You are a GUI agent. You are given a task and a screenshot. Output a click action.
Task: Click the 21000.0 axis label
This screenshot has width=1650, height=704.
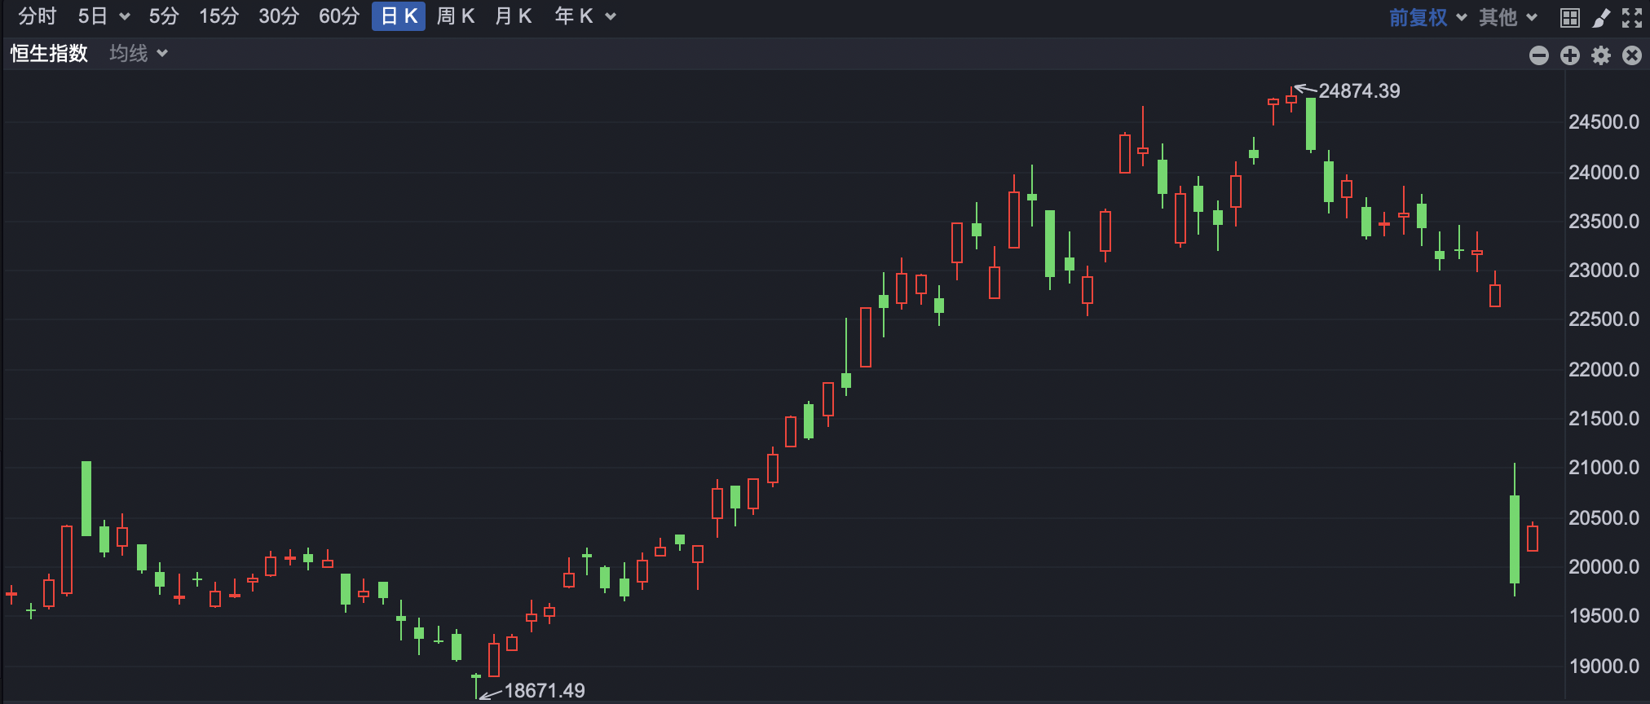coord(1604,468)
